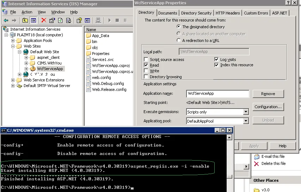Switch to the Directory Security tab
301x192 pixels.
196,13
